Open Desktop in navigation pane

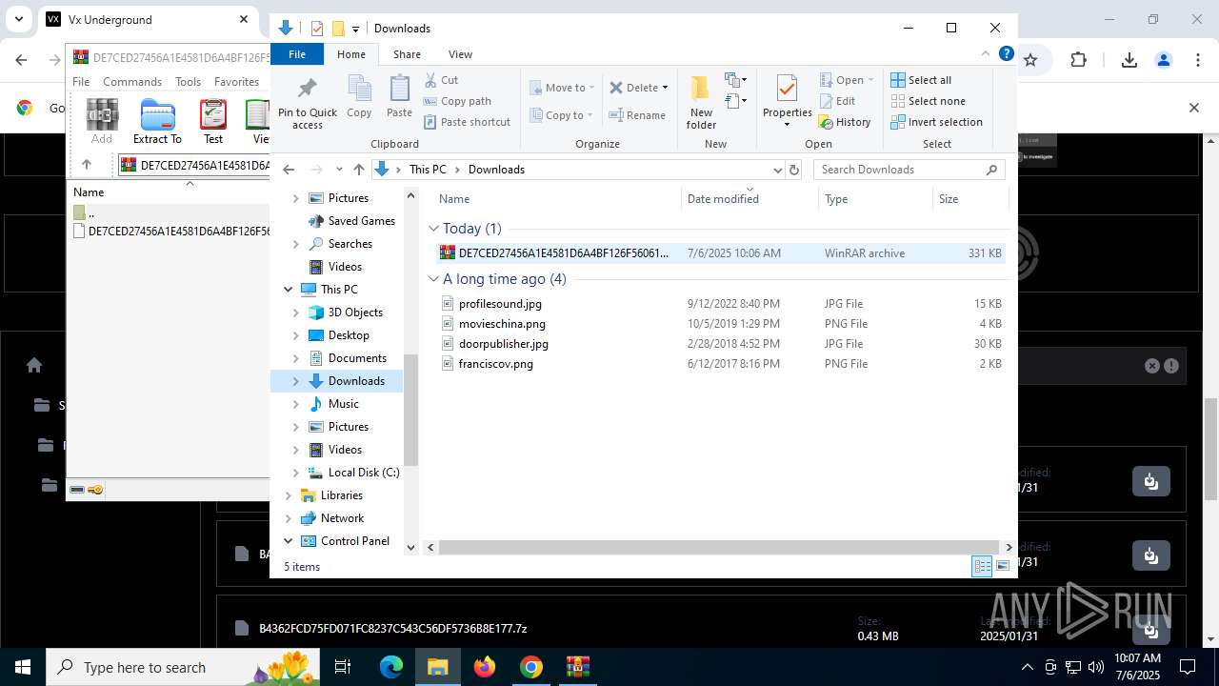pyautogui.click(x=349, y=335)
